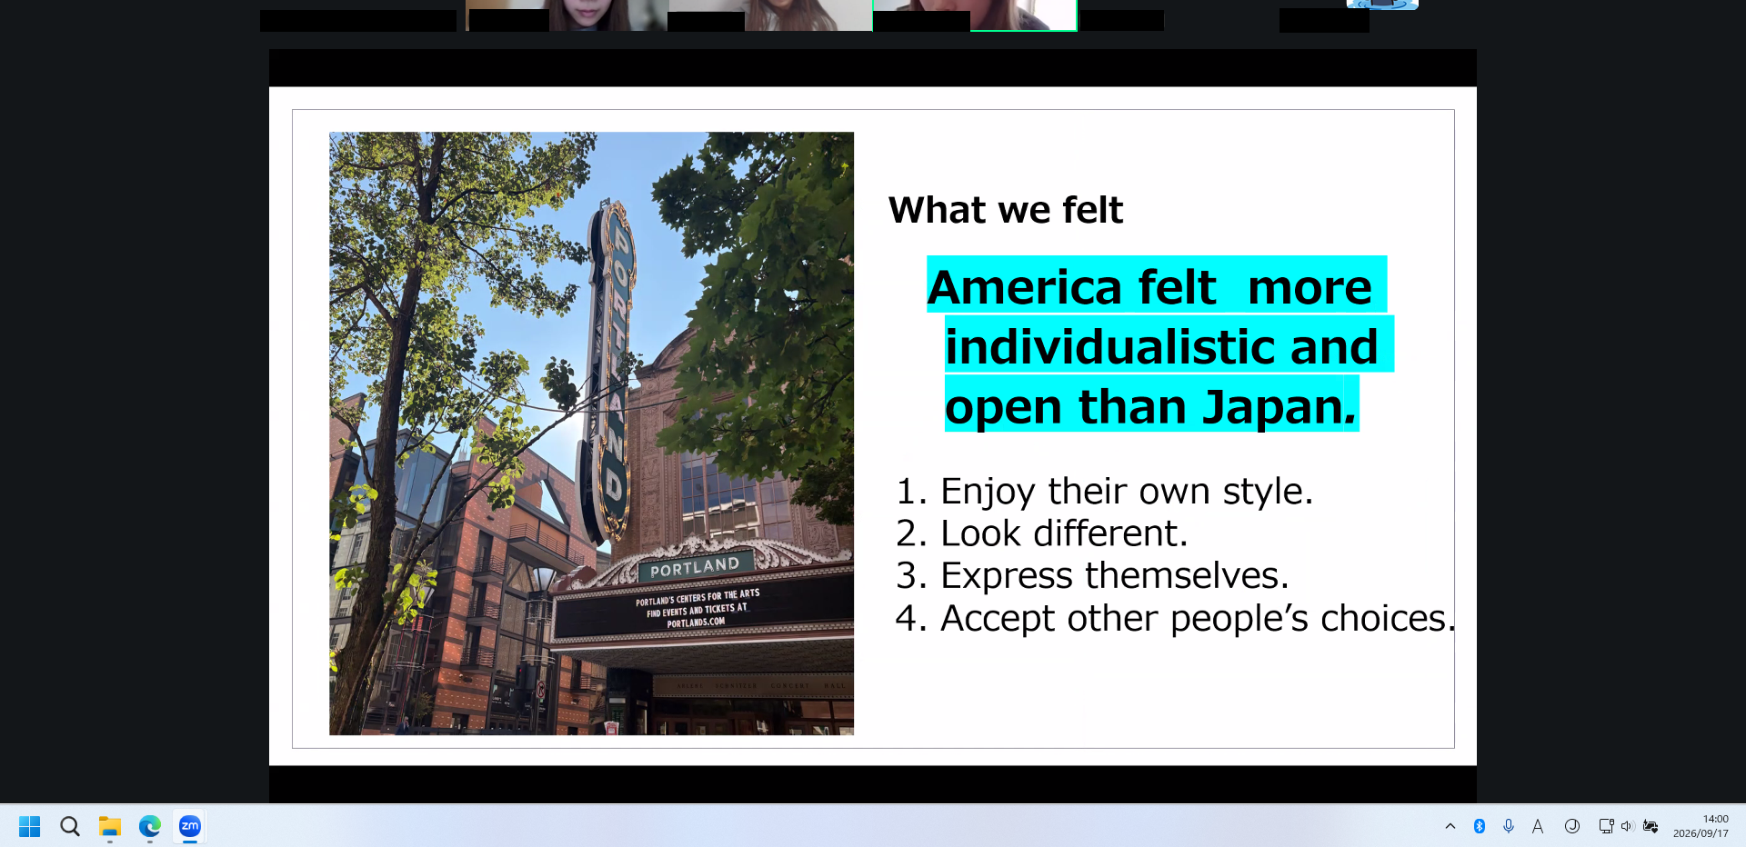Switch to the Zoom taskbar icon
The image size is (1746, 847).
click(190, 826)
